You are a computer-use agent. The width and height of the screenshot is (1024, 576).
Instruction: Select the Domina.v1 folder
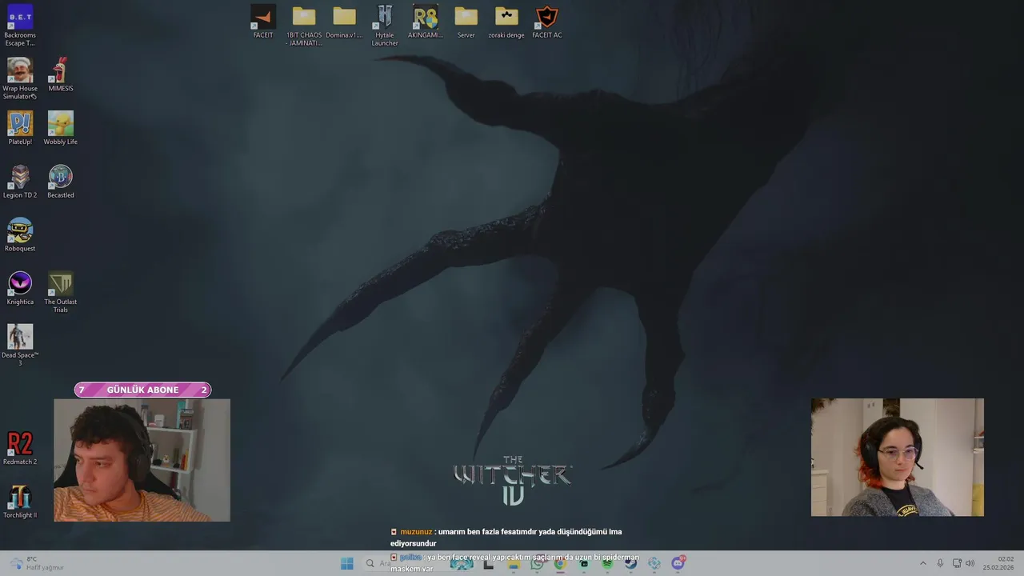(x=344, y=22)
